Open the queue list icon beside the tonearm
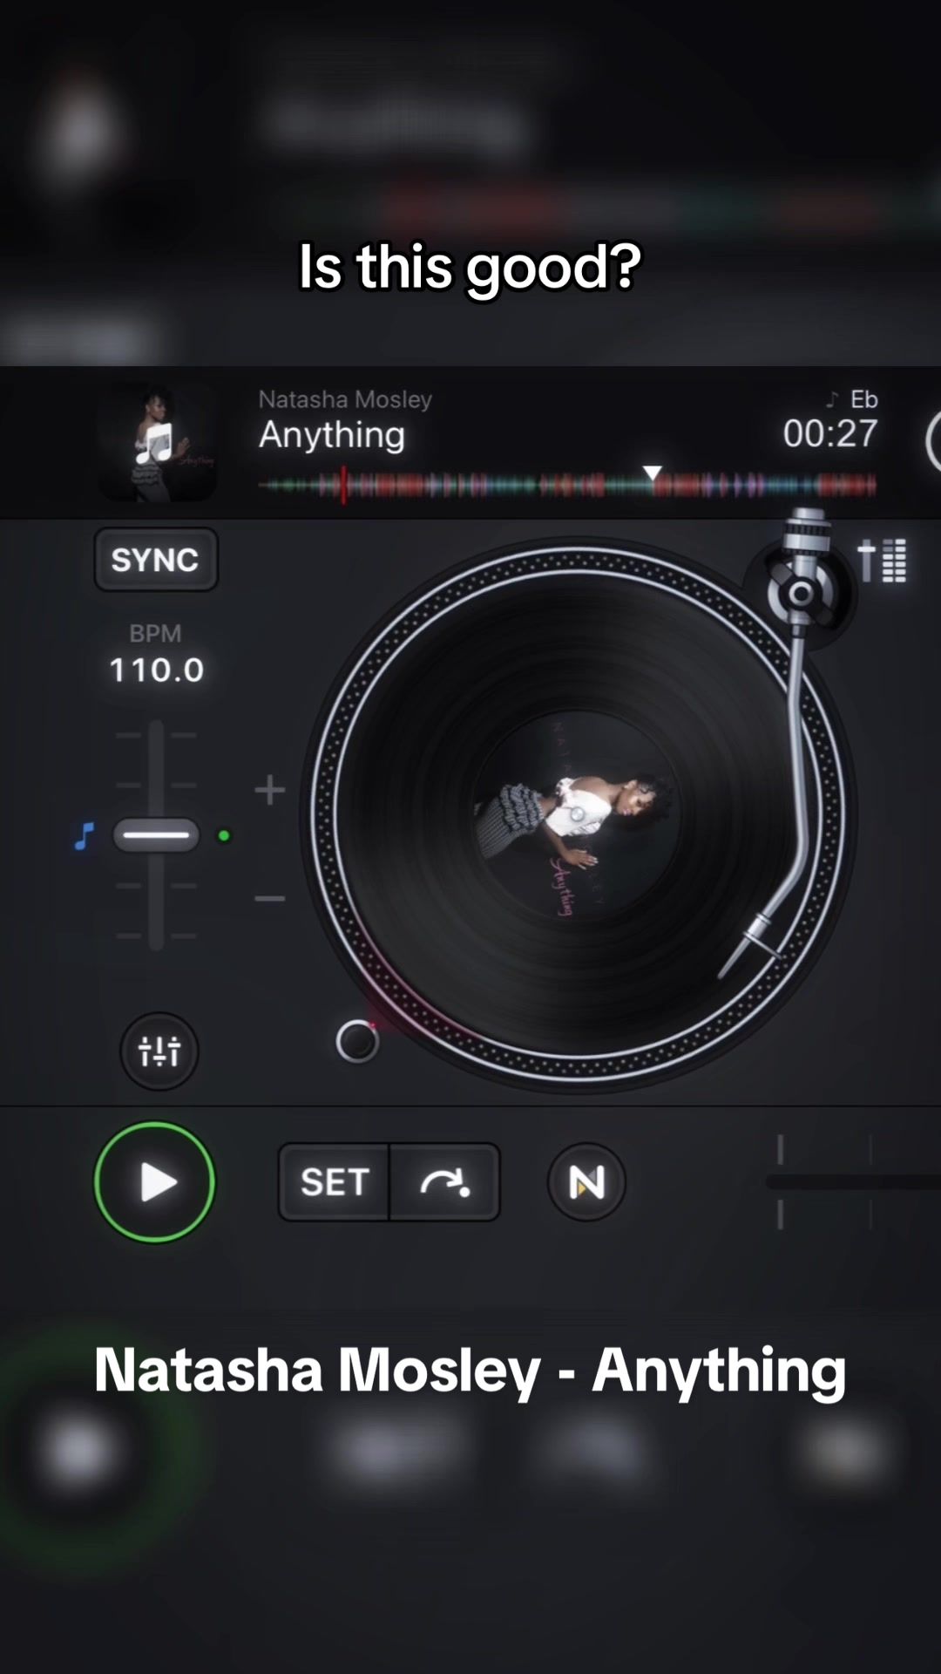Screen dimensions: 941x1674 tap(883, 561)
